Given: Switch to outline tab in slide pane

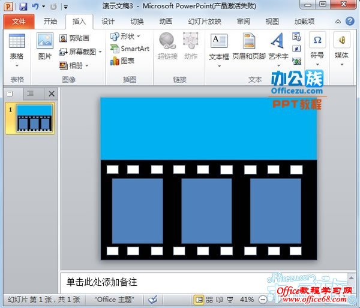Looking at the screenshot, I should point(30,93).
